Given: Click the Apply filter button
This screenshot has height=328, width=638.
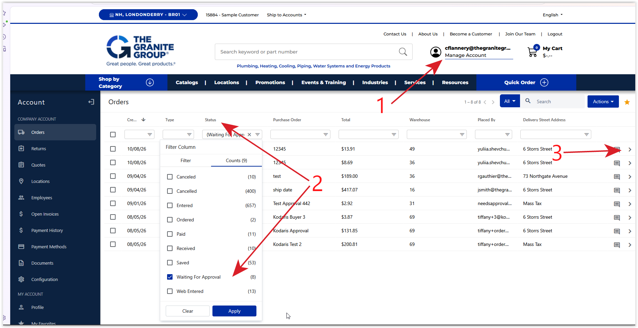Looking at the screenshot, I should point(234,311).
